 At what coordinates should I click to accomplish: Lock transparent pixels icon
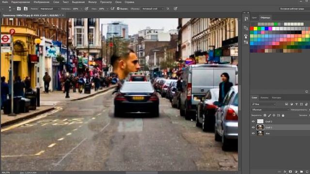pyautogui.click(x=265, y=116)
